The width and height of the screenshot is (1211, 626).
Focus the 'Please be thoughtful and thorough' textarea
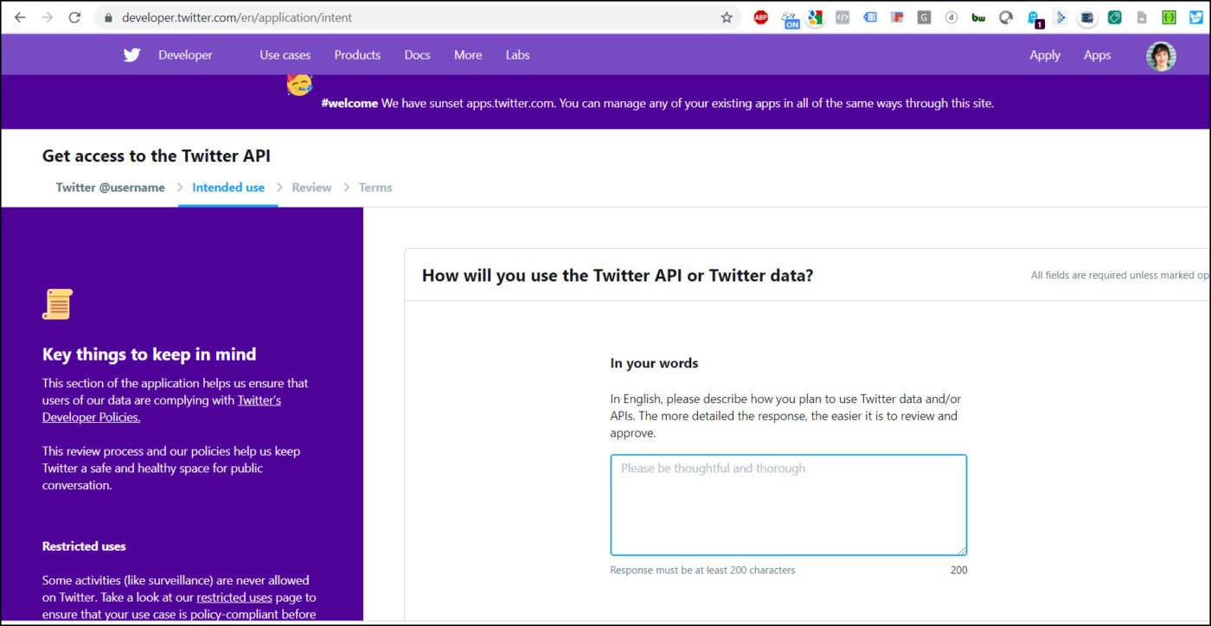click(789, 505)
